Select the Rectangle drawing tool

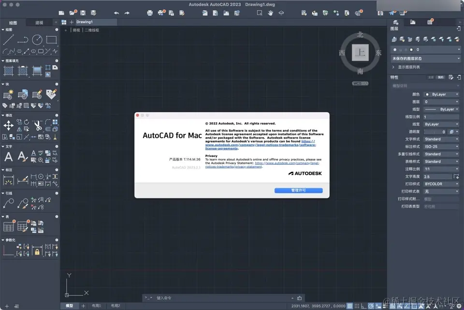[51, 40]
